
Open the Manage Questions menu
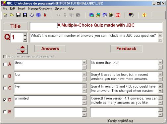[x=40, y=9]
